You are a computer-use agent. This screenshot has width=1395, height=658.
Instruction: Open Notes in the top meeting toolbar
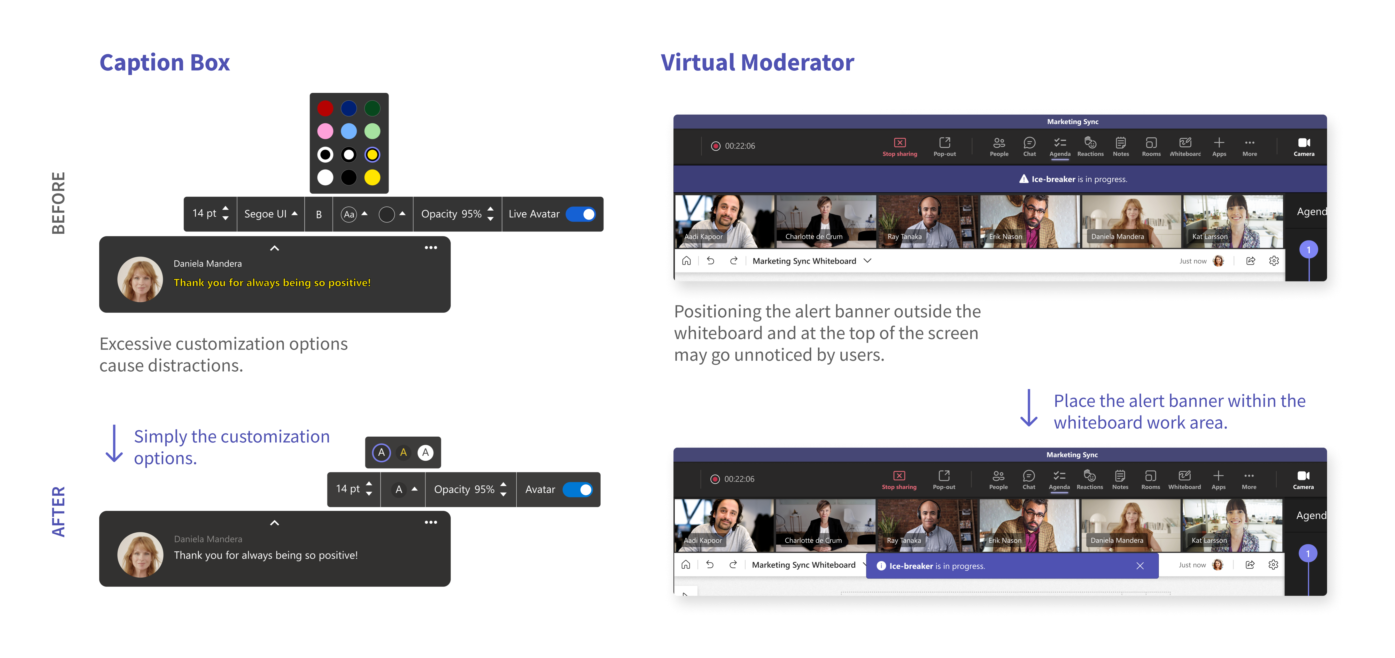[1120, 147]
